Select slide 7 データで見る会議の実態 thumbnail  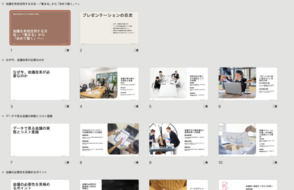coord(40,140)
